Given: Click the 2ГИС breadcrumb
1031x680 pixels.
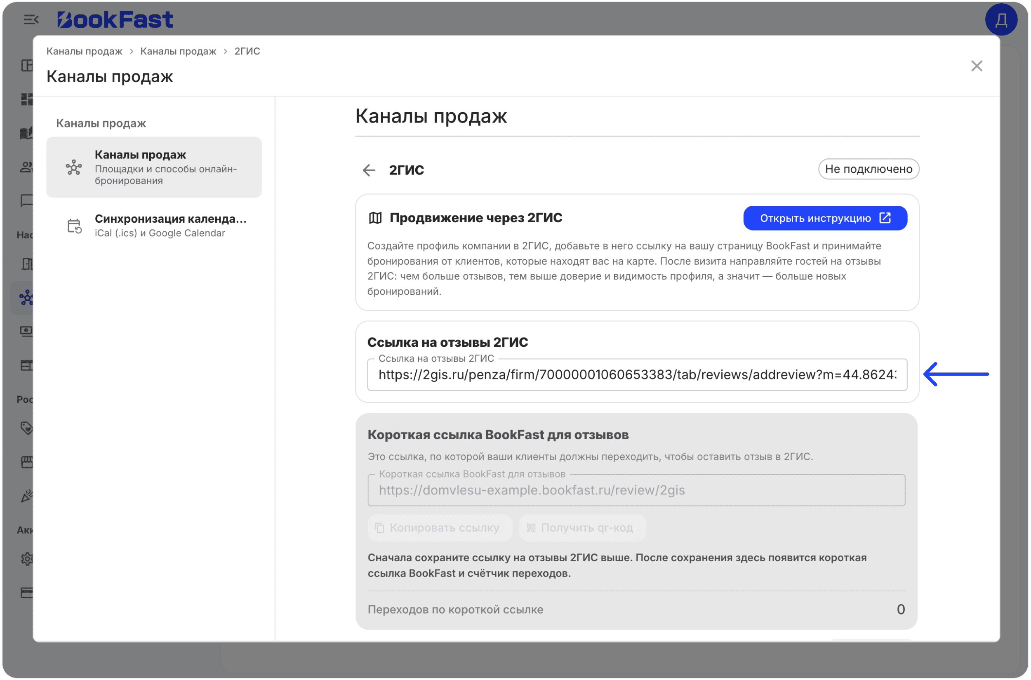Looking at the screenshot, I should [247, 51].
